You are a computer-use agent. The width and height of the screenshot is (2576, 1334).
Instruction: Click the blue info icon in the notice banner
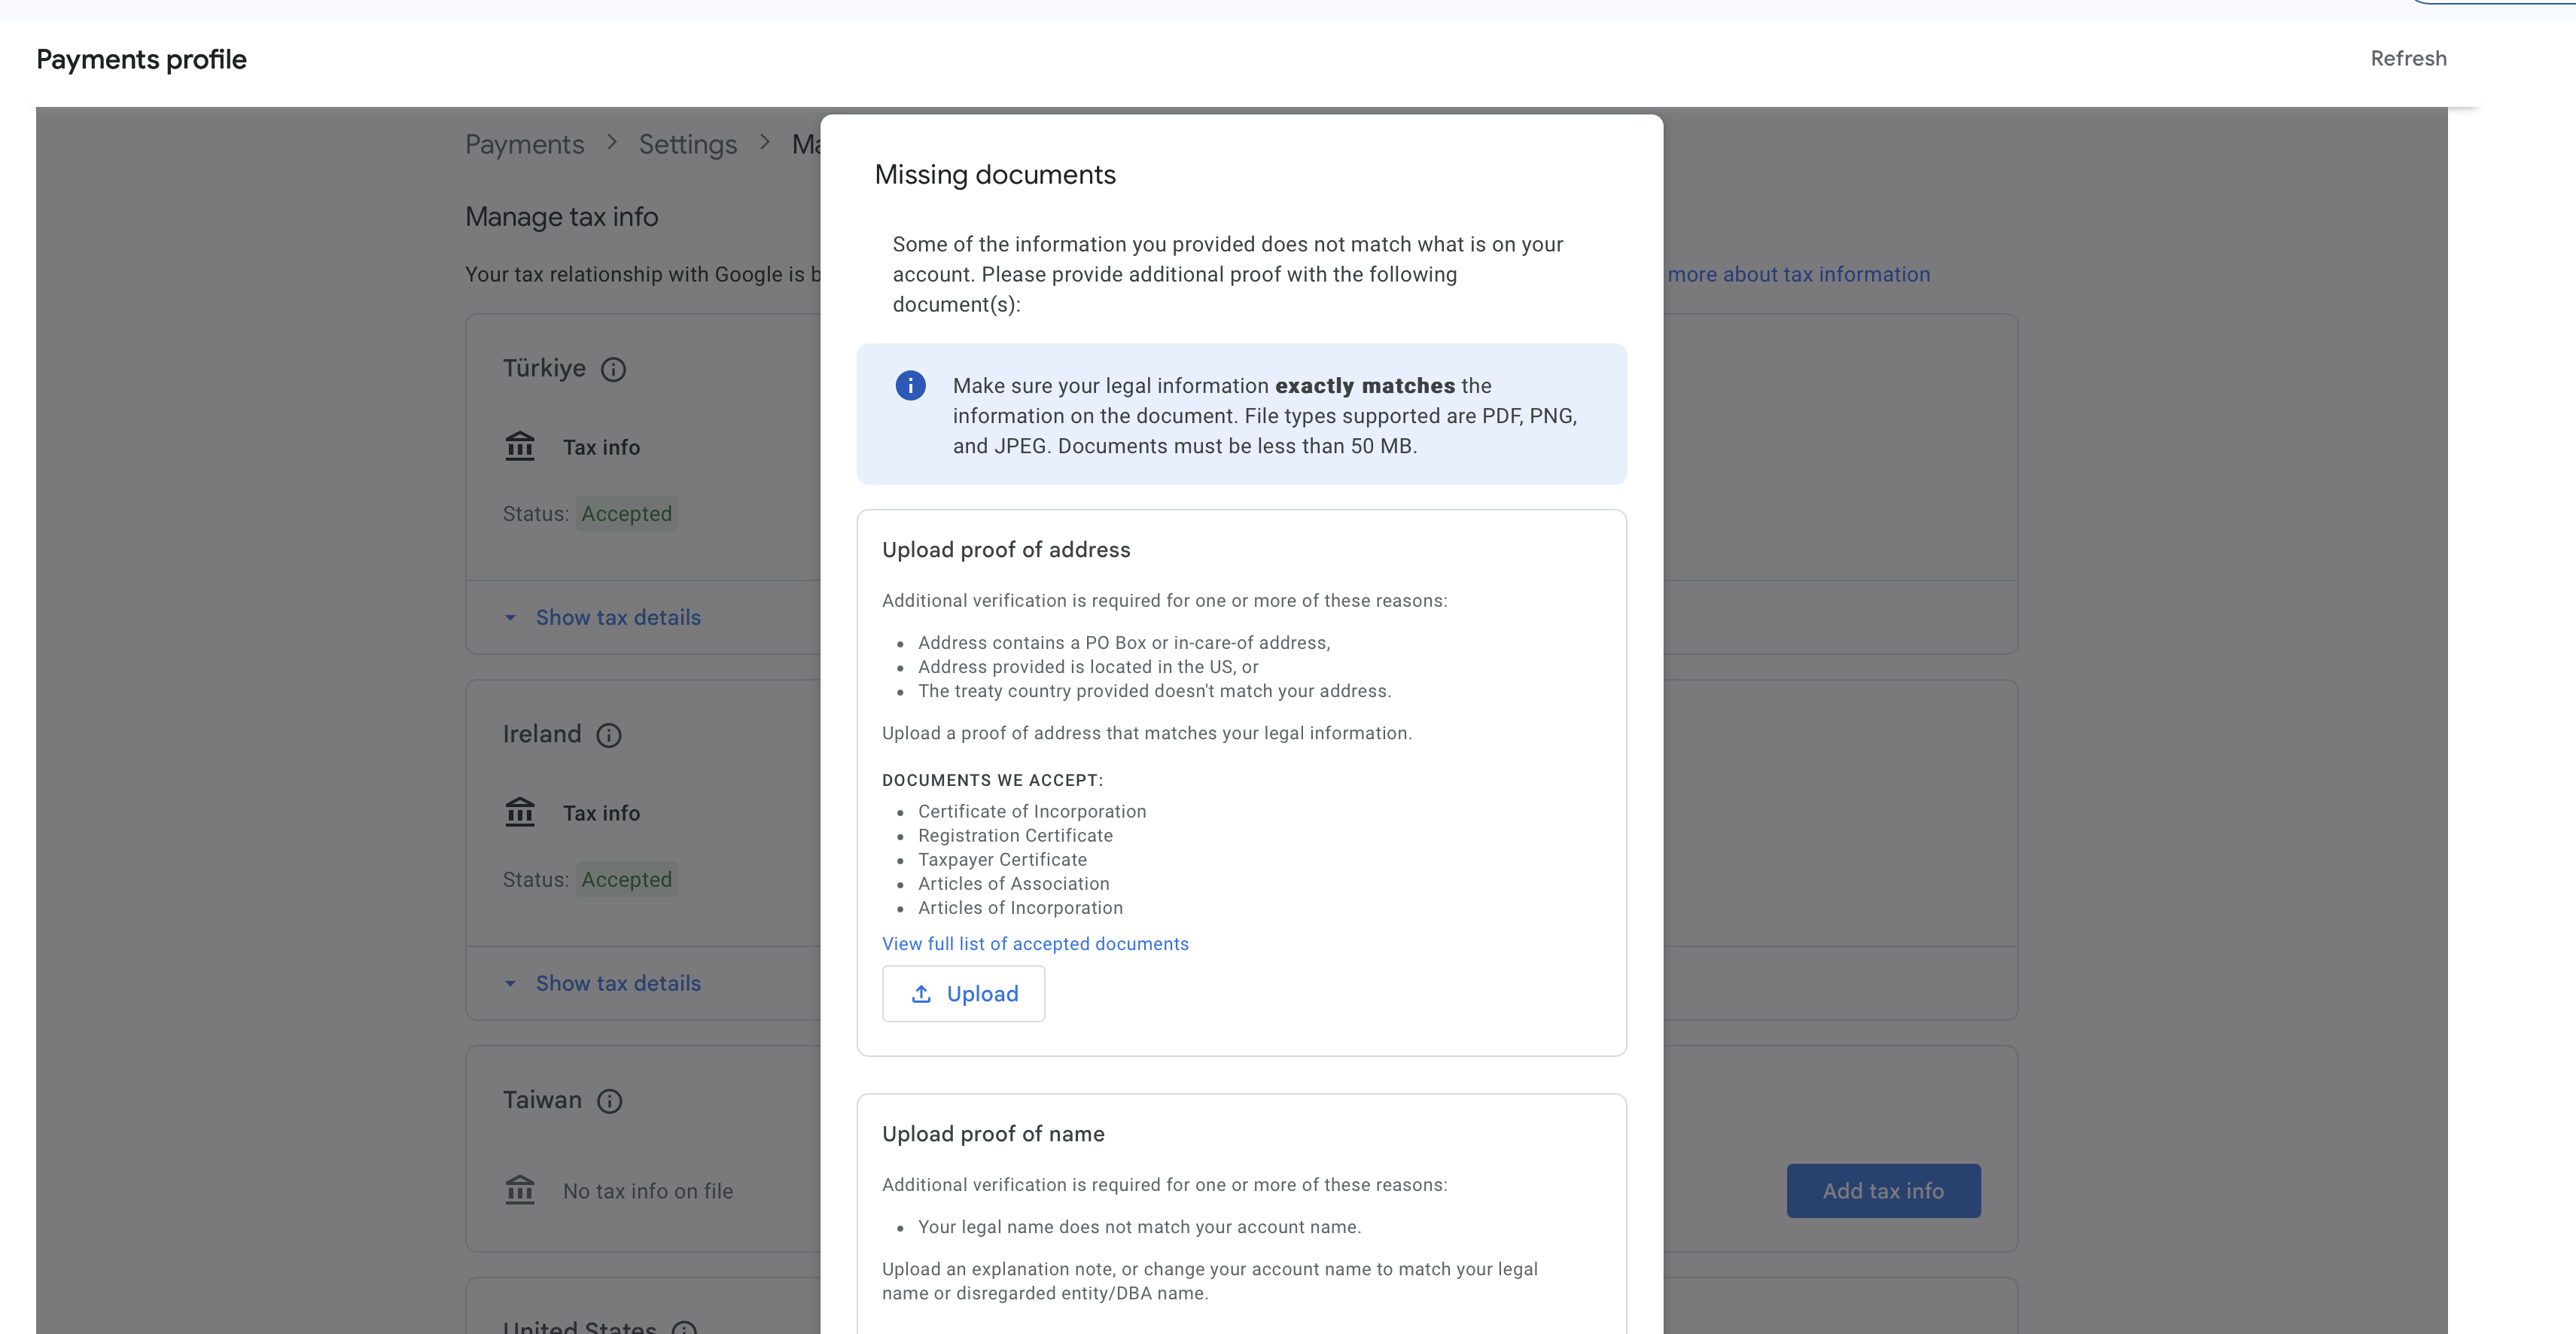(x=910, y=386)
